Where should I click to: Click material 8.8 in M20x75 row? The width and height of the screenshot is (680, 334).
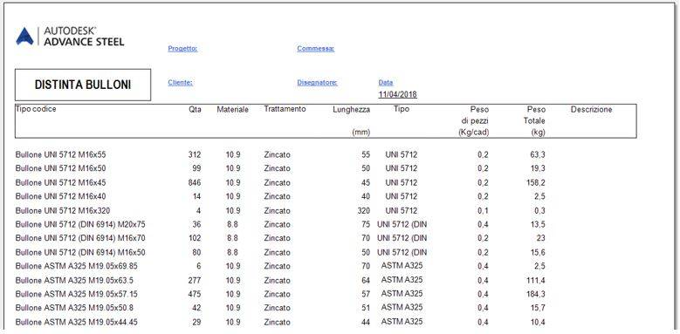point(232,224)
